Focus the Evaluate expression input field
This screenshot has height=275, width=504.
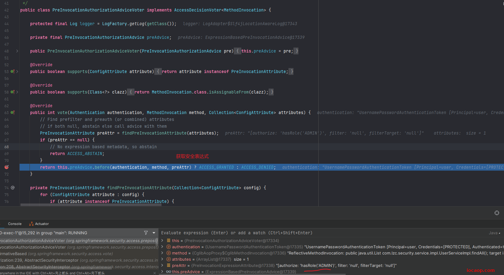(x=323, y=233)
